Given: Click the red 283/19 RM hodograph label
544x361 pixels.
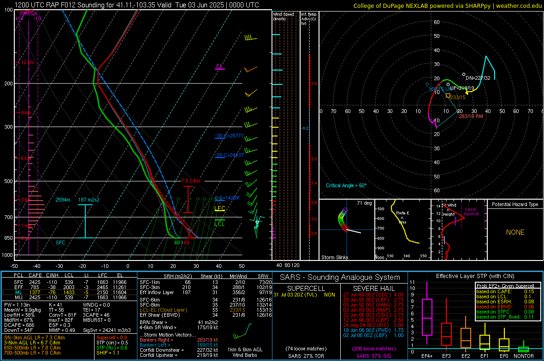Looking at the screenshot, I should tap(471, 116).
